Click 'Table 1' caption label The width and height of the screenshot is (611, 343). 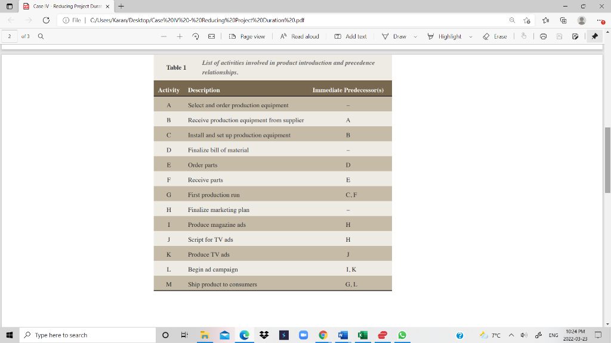[x=176, y=67]
